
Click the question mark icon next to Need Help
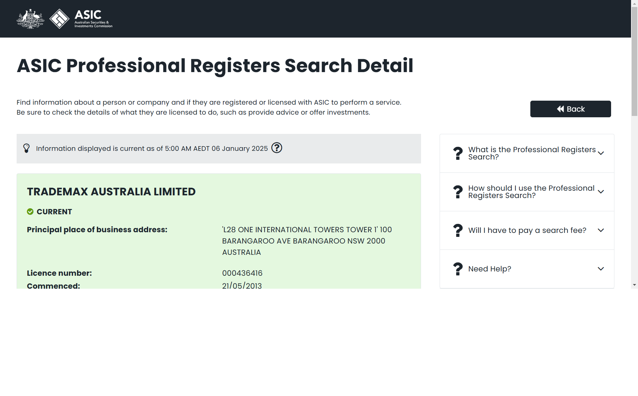458,269
